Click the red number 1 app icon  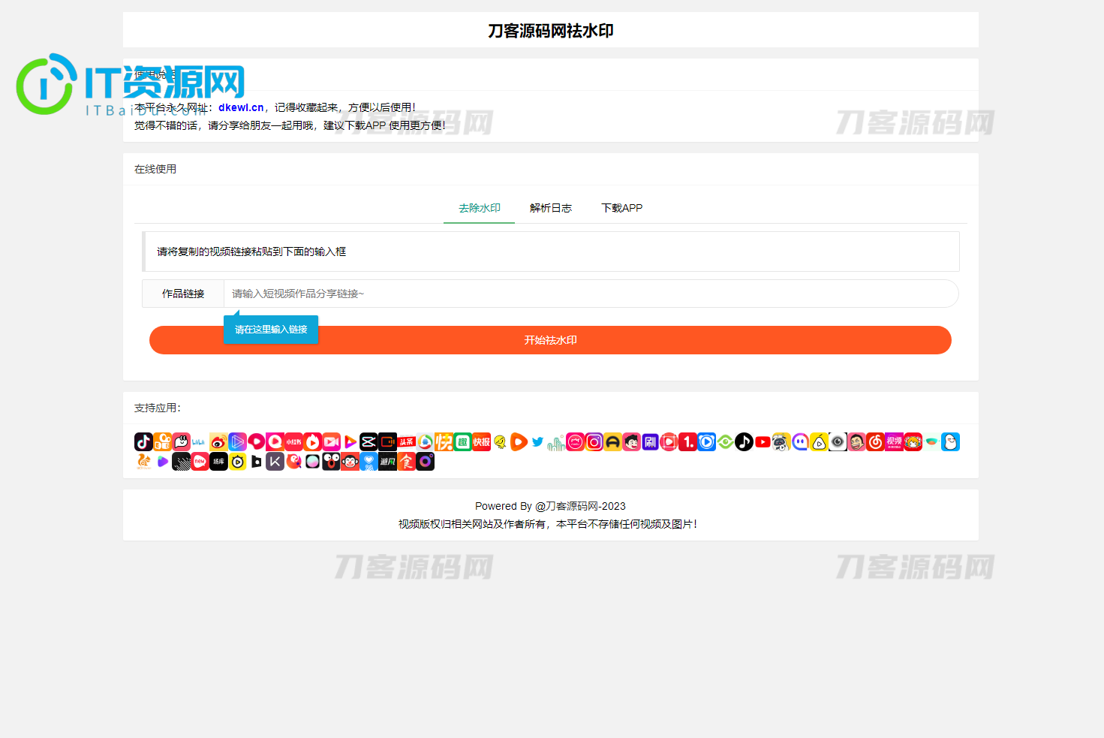tap(687, 441)
